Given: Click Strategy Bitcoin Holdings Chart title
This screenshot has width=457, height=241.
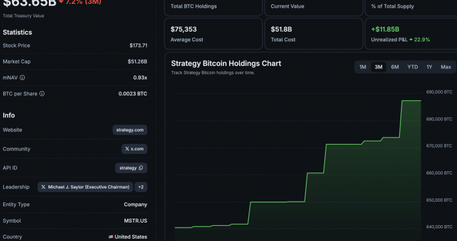Looking at the screenshot, I should [226, 63].
